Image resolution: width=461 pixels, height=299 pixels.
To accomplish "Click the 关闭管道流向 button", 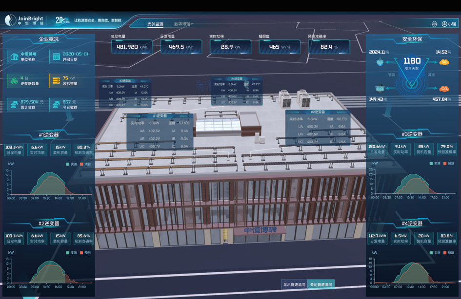I will pos(321,284).
